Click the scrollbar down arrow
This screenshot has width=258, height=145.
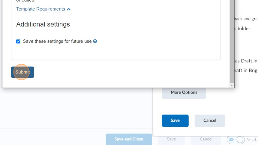point(232,85)
